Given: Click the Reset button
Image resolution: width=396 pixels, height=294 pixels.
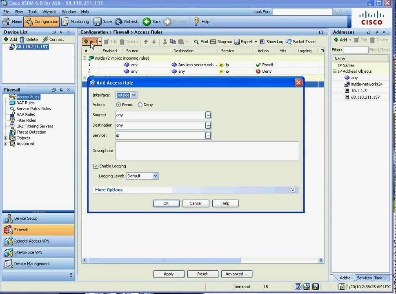Looking at the screenshot, I should (202, 274).
